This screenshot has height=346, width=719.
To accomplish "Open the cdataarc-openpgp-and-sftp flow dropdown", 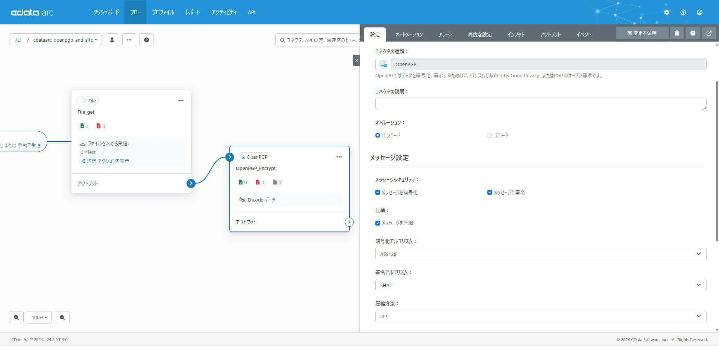I will click(x=65, y=40).
